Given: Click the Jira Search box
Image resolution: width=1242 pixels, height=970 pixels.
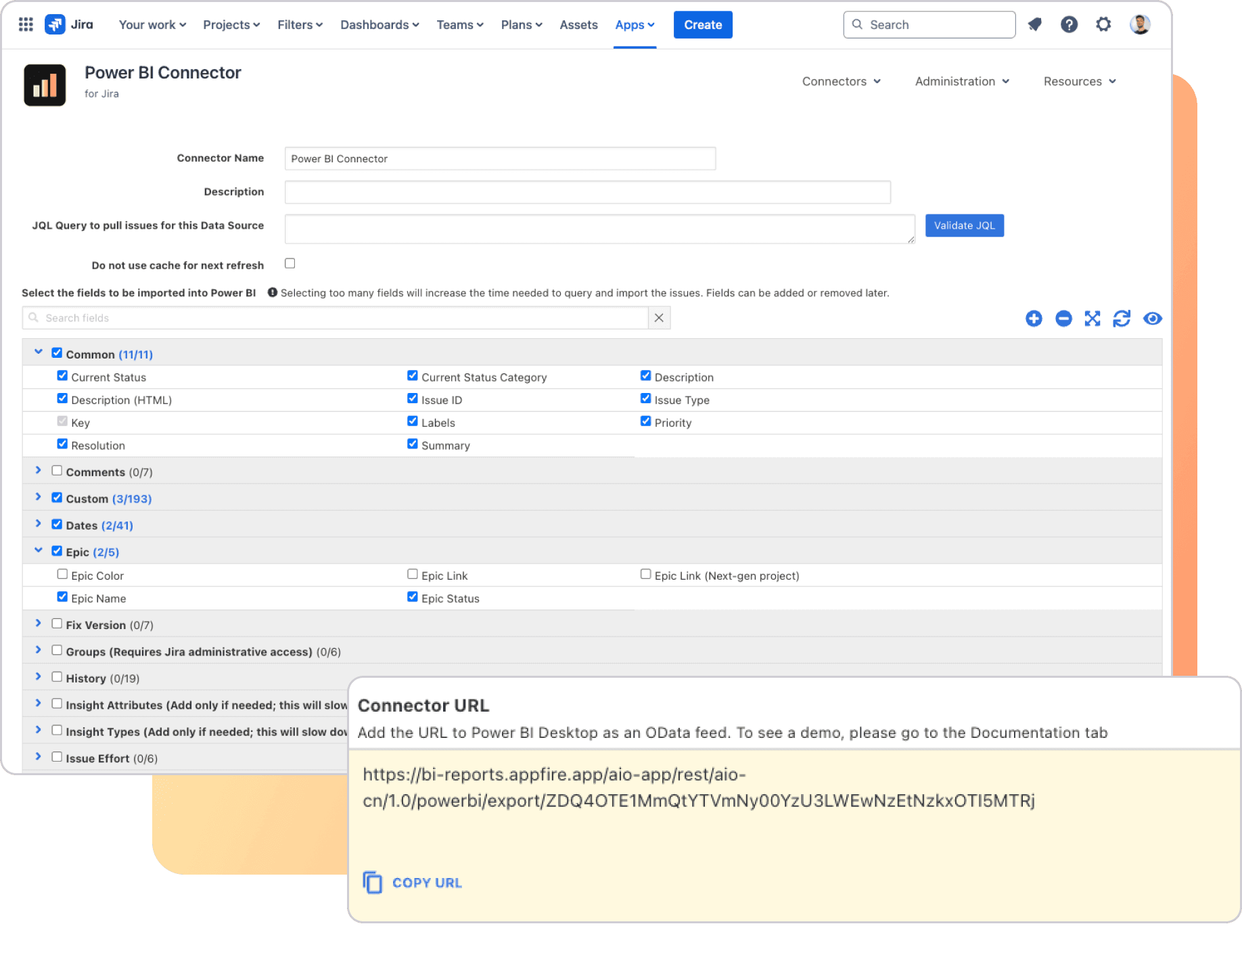Looking at the screenshot, I should click(x=929, y=24).
